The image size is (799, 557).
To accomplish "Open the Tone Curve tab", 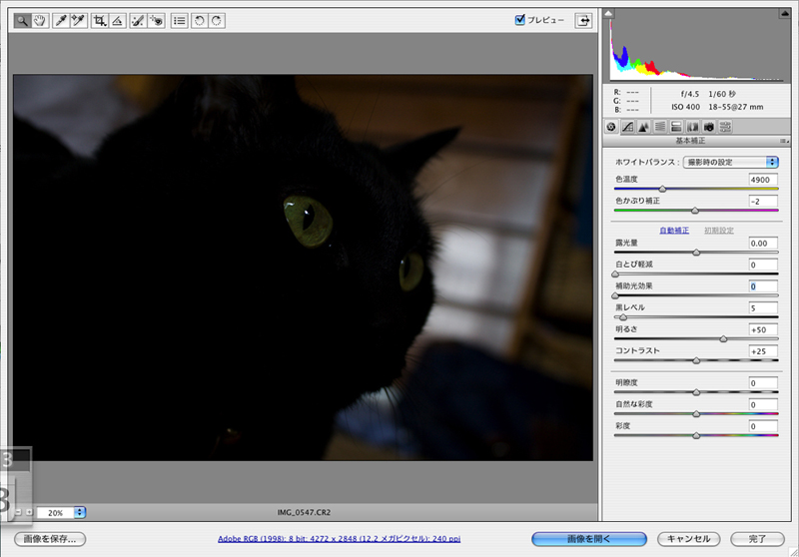I will point(628,127).
